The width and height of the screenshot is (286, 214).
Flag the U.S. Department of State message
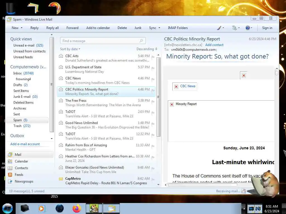pos(153,68)
